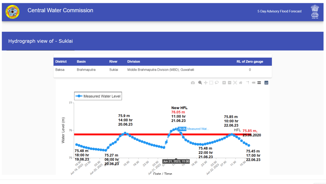The height and width of the screenshot is (184, 326).
Task: Click the Autoscale icon in chart toolbar
Action: [235, 83]
